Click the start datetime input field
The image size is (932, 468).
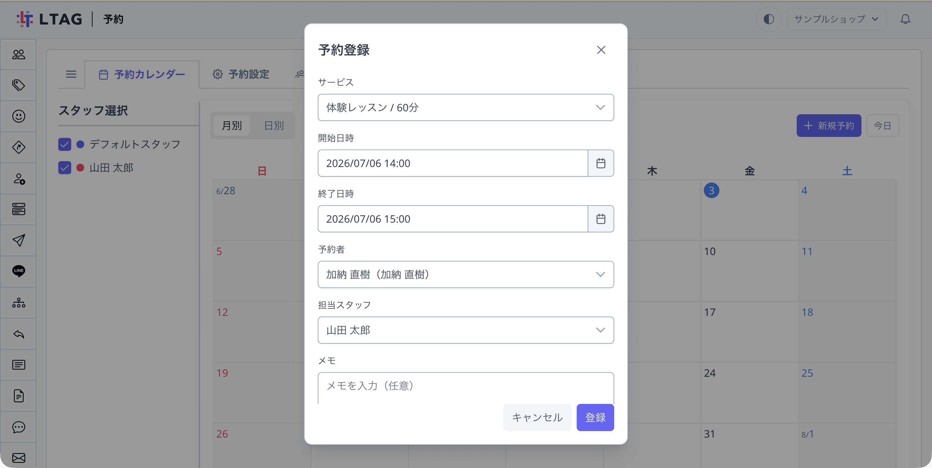coord(453,163)
